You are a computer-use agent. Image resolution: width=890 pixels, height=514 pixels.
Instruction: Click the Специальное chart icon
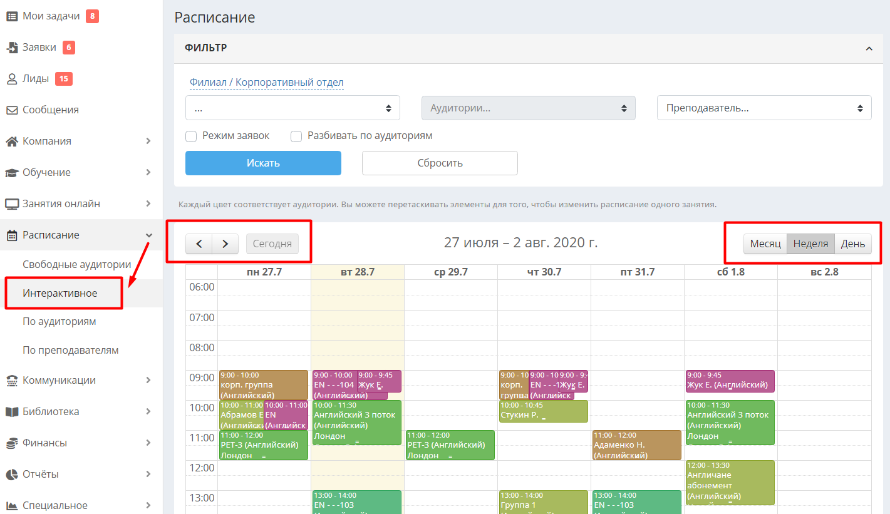[x=12, y=506]
